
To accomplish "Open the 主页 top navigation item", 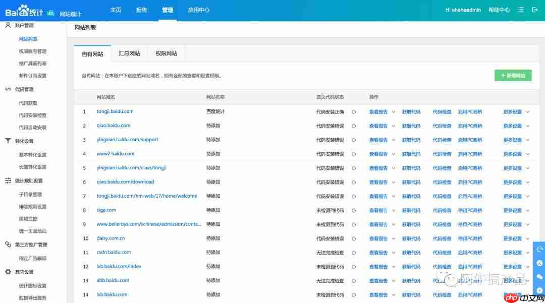I will tap(116, 10).
